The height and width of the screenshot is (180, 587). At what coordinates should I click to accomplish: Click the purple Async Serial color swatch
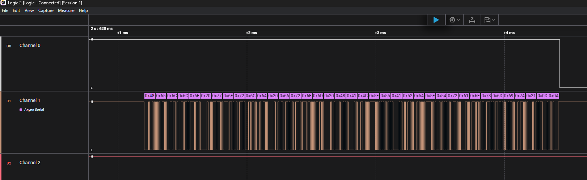21,110
